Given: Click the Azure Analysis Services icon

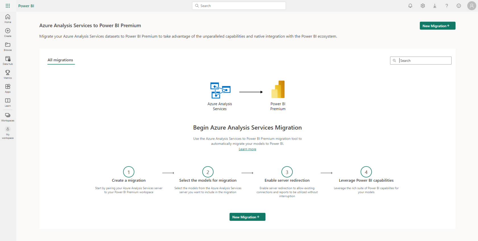Looking at the screenshot, I should [220, 90].
